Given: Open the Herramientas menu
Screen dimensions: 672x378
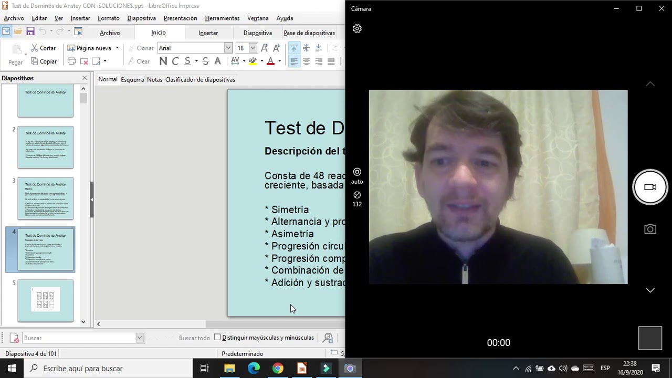Looking at the screenshot, I should (222, 18).
